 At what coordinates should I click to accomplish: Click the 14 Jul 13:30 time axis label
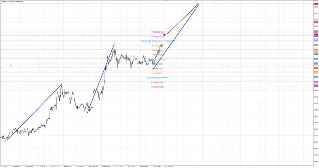click(x=118, y=167)
